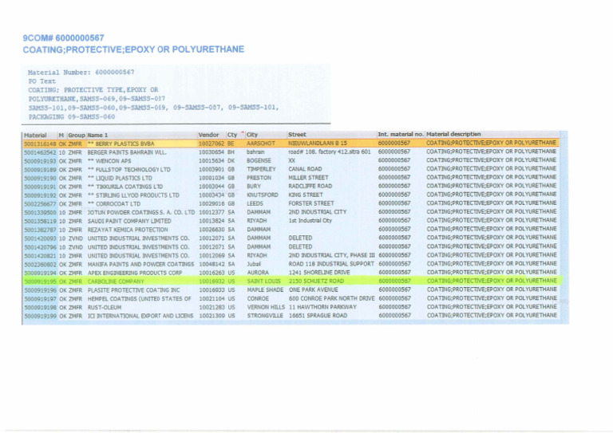
Task: Click JOTUN POWDER COATINGS S. A. CO. LTD
Action: [x=140, y=212]
